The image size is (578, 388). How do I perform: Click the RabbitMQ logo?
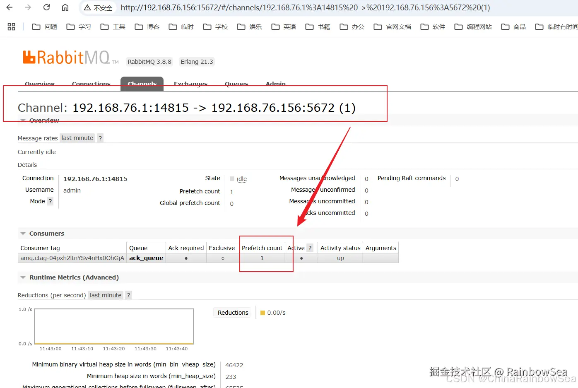(x=70, y=57)
